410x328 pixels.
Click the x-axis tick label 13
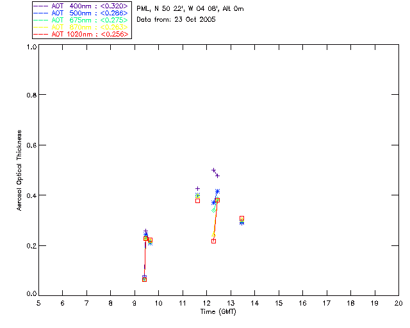pyautogui.click(x=231, y=304)
